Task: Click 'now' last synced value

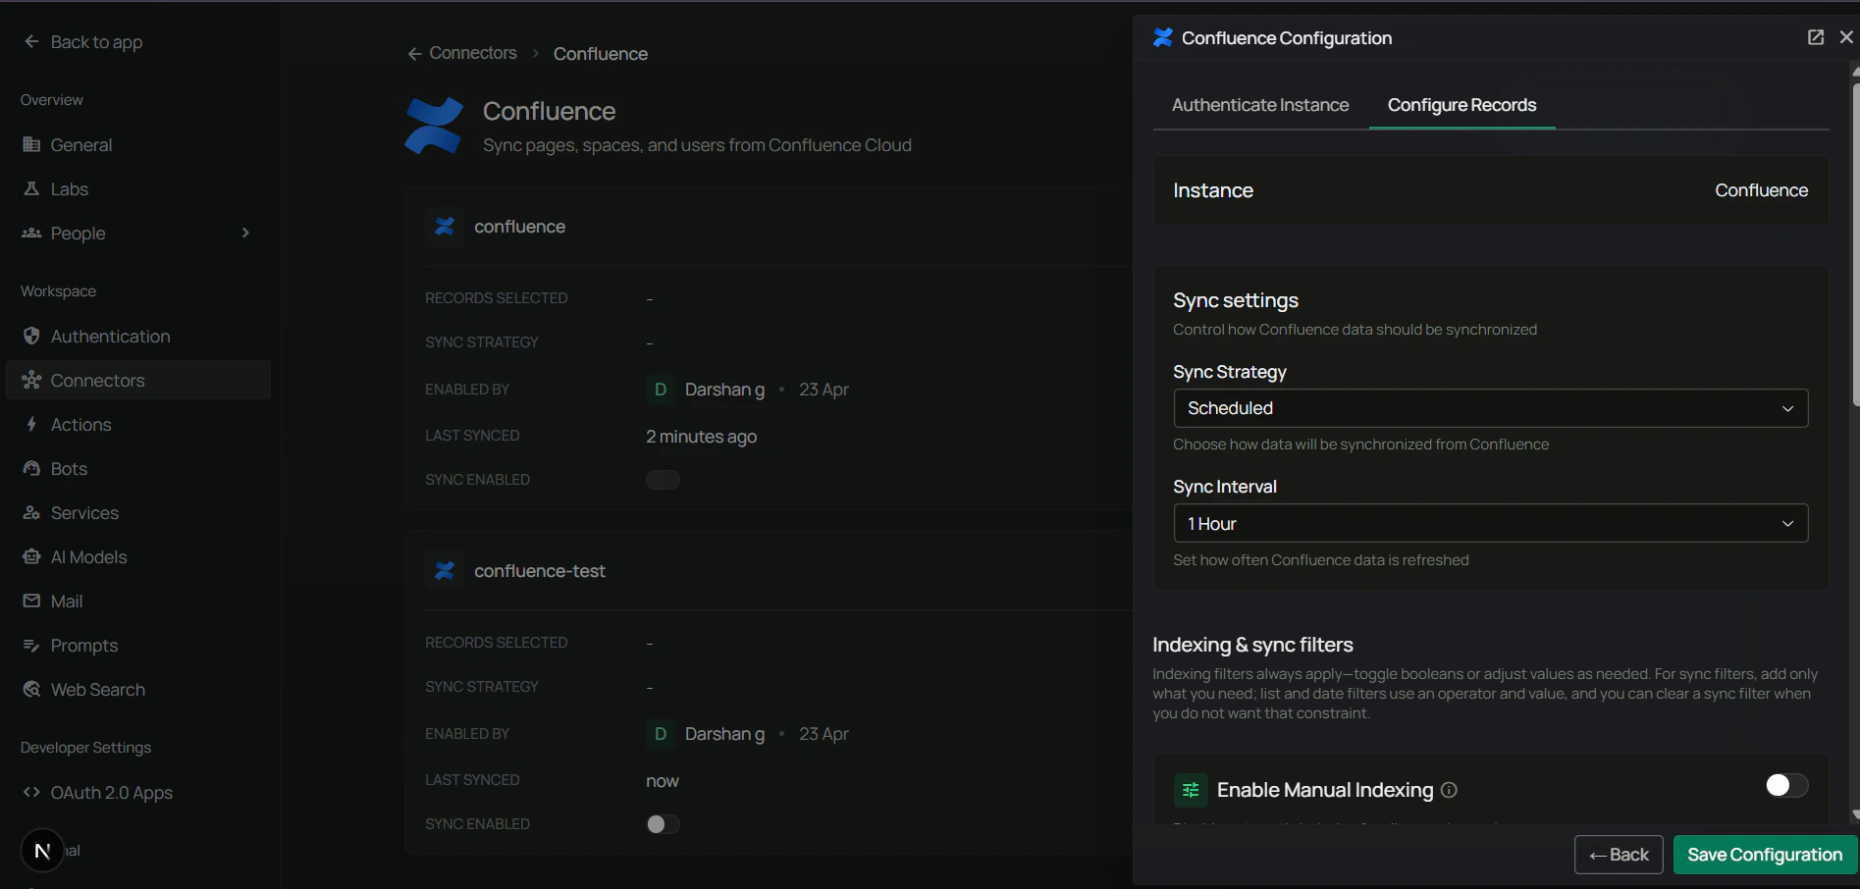Action: (x=663, y=781)
